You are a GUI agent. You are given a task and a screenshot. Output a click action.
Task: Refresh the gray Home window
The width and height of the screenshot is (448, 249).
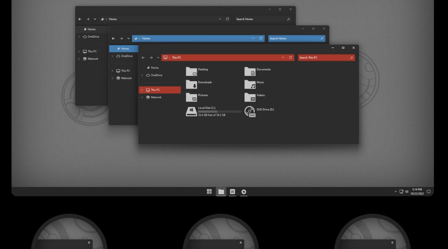227,19
